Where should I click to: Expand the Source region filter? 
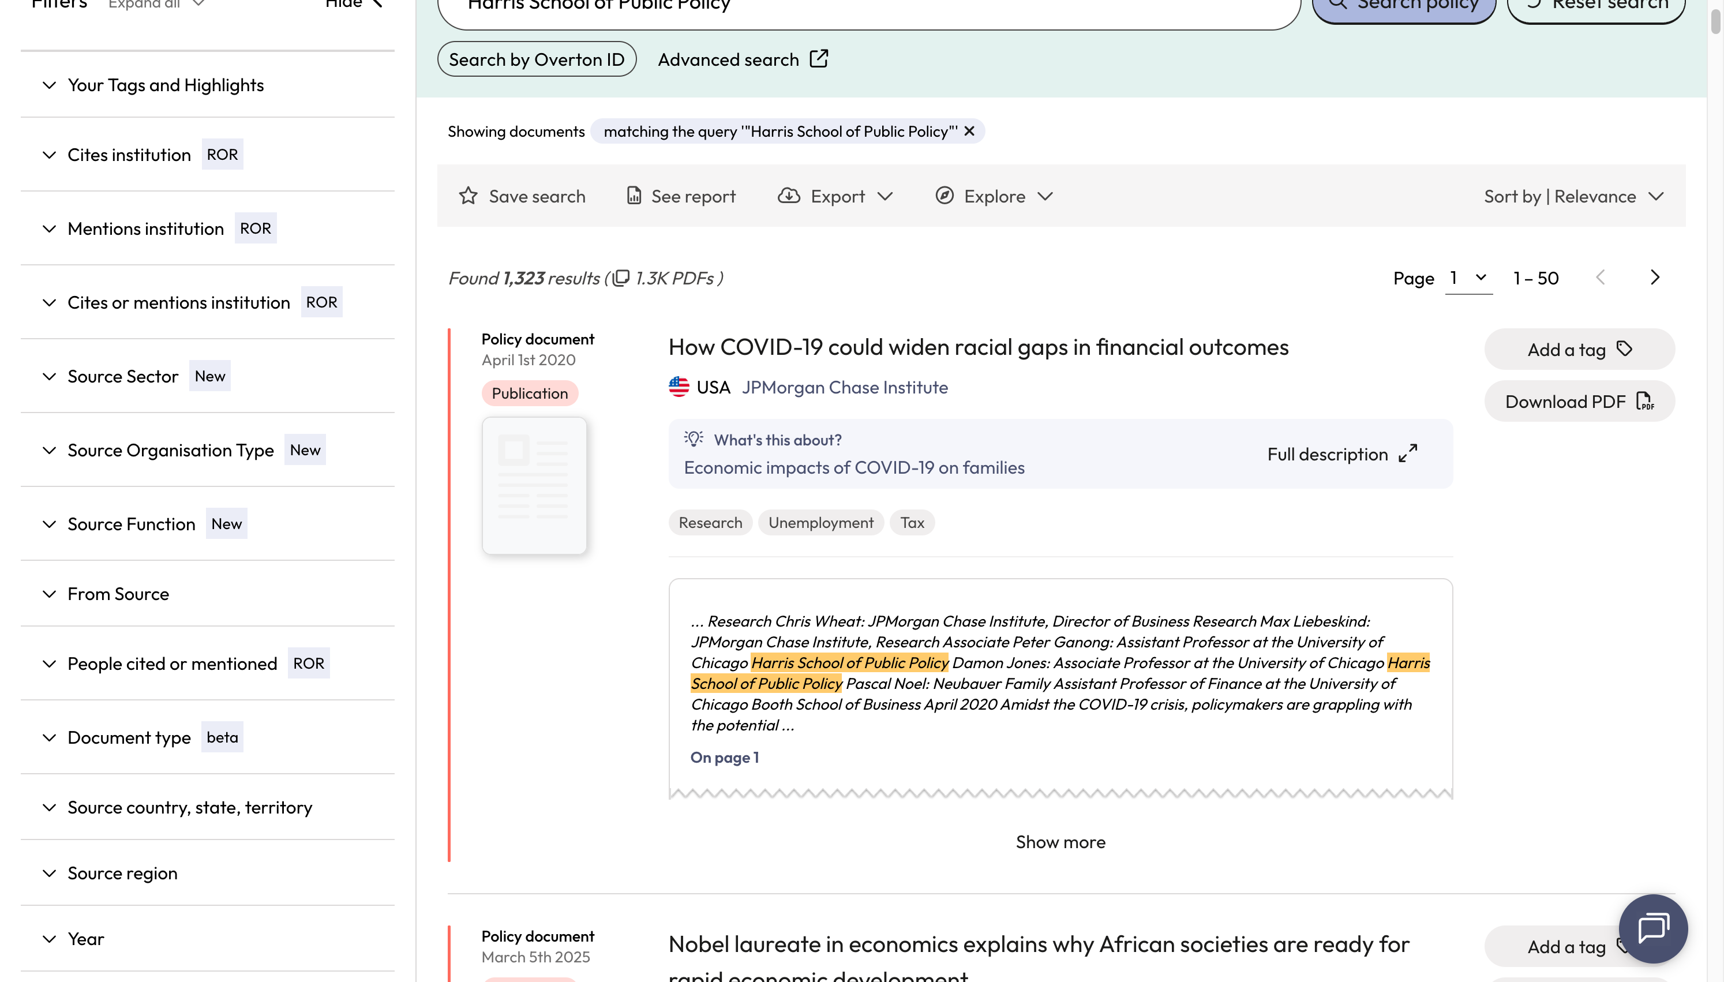tap(208, 873)
